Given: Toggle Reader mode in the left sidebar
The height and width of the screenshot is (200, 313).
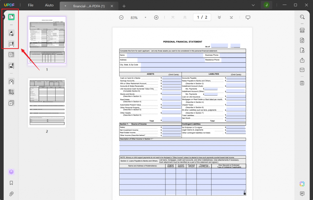Looking at the screenshot, I should coord(11,17).
